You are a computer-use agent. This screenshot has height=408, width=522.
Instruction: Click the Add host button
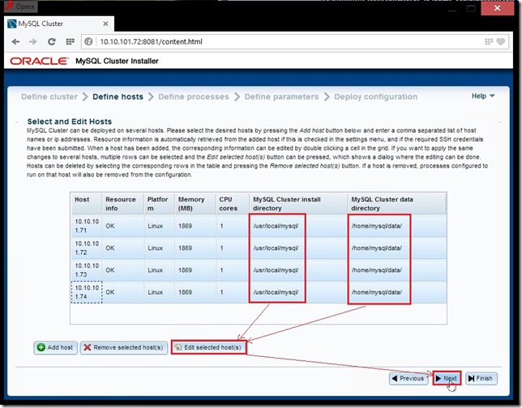(56, 347)
